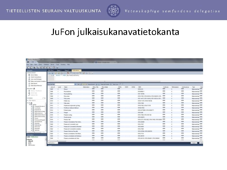227x170 pixels.
Task: Click the reconnect to DBMS icon on the main toolbar
Action: point(57,67)
